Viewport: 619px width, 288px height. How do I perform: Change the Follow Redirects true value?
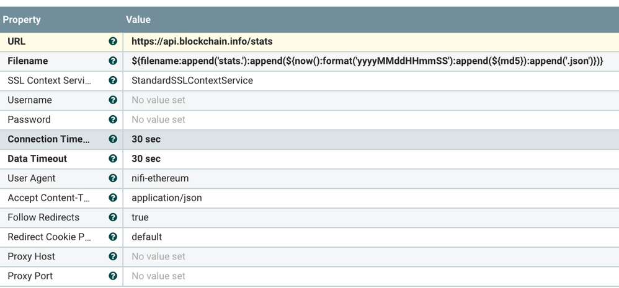pos(140,217)
